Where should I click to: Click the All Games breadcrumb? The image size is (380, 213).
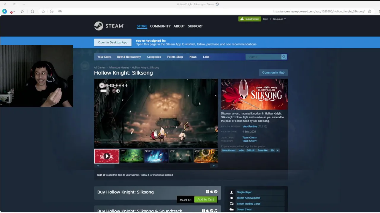pyautogui.click(x=100, y=67)
